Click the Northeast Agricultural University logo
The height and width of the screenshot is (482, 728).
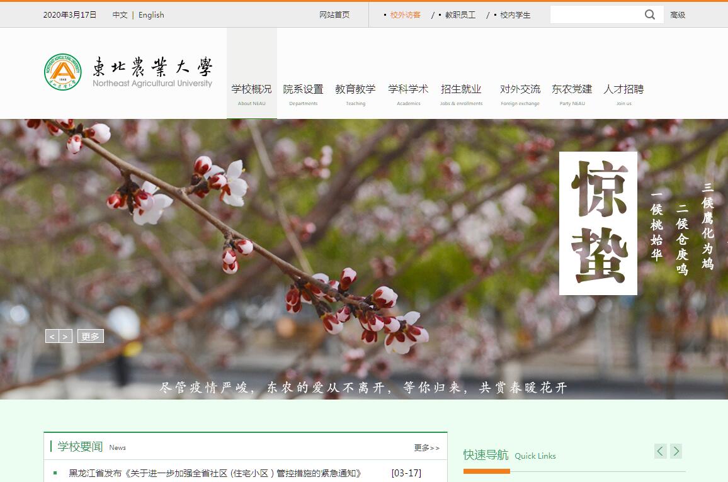click(x=128, y=72)
